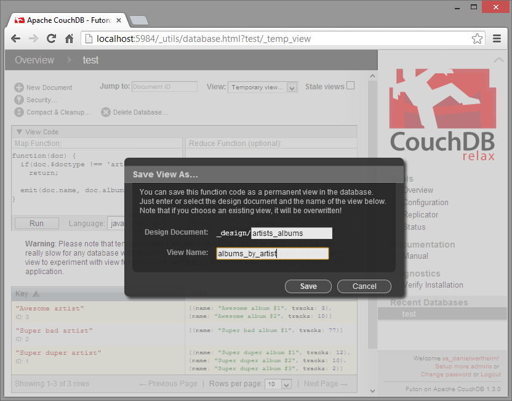Click the CouchDB favicon on tab

pyautogui.click(x=20, y=20)
